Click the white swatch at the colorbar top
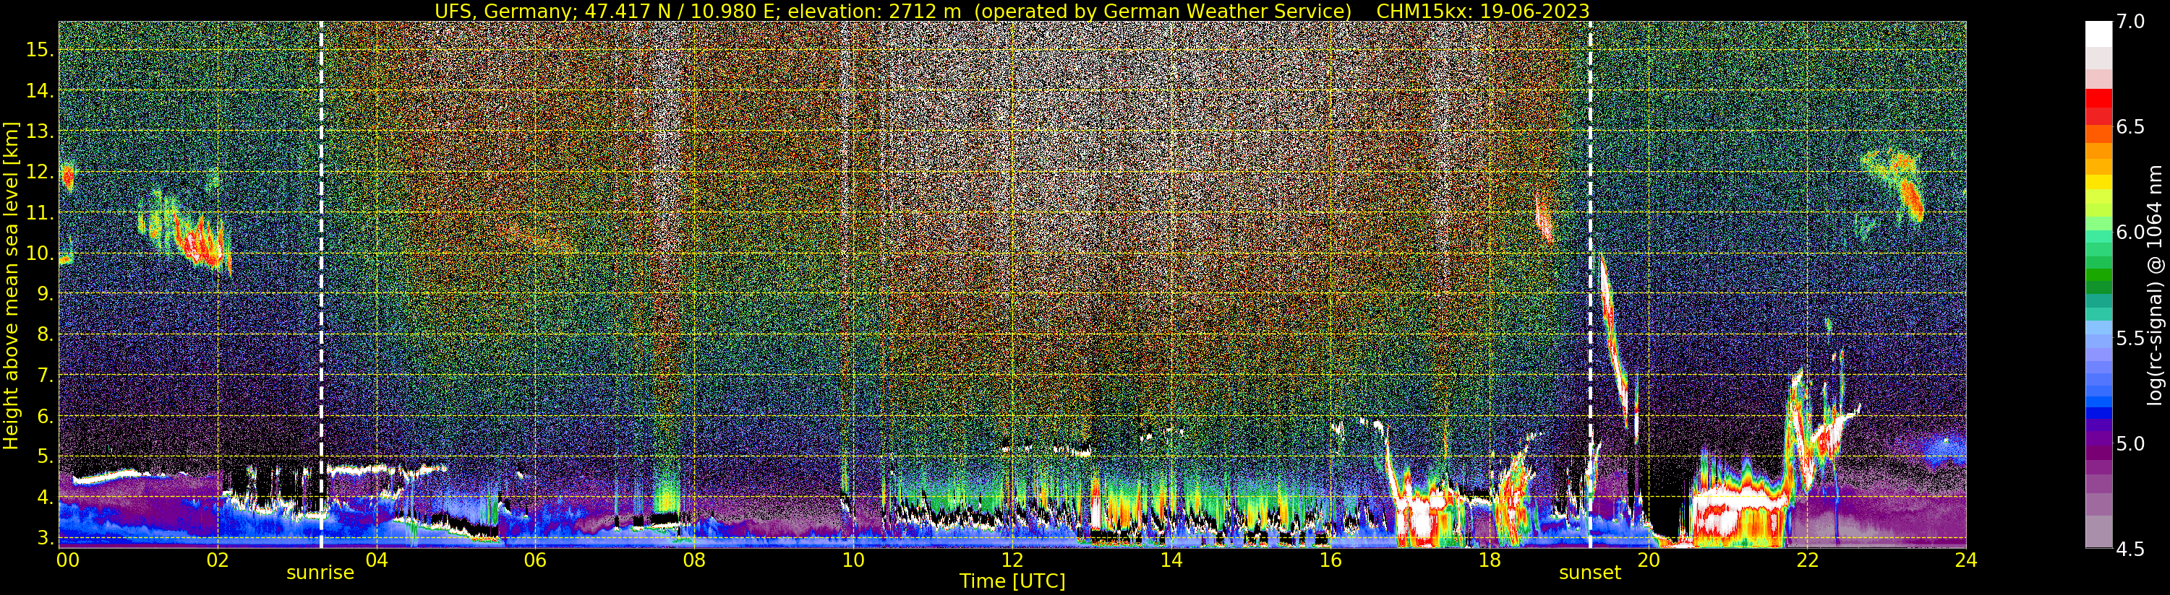Screen dimensions: 2170x595 (2098, 34)
